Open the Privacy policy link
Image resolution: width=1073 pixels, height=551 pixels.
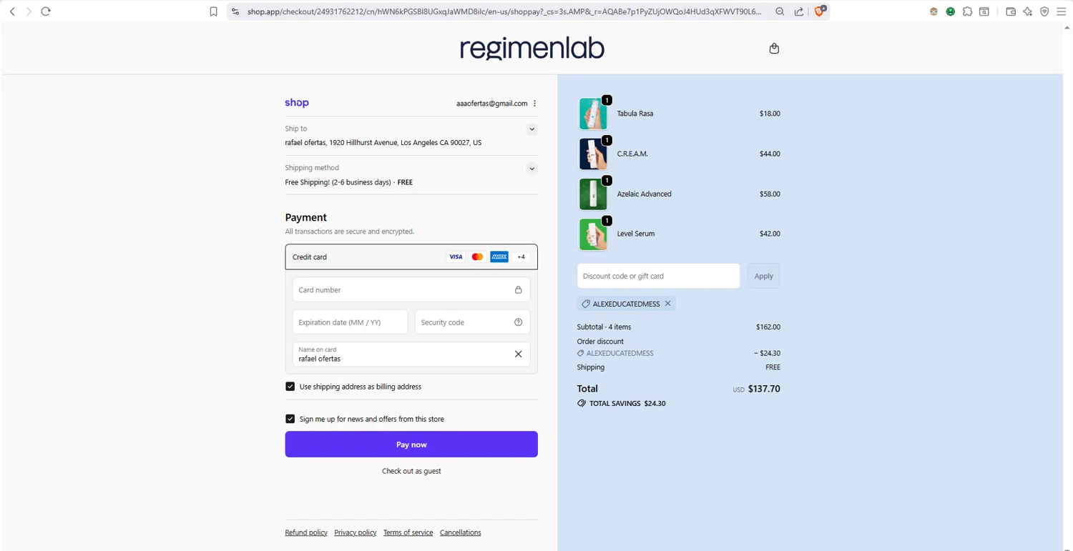(x=356, y=532)
